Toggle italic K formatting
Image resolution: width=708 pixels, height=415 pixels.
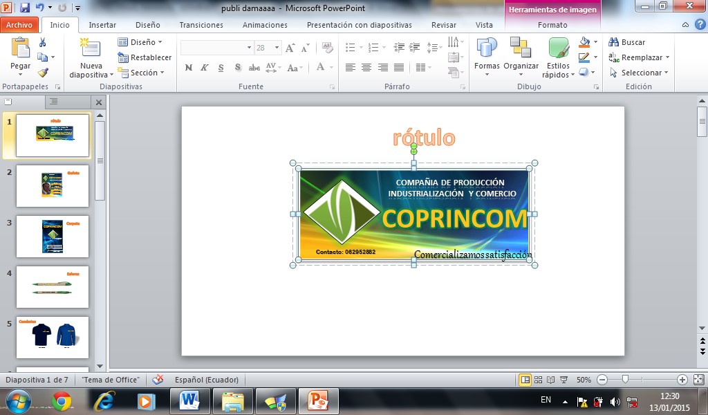pos(205,68)
